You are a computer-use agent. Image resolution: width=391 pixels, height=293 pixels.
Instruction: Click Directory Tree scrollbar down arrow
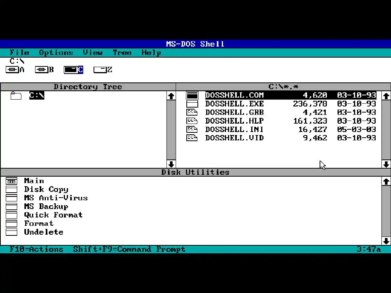coord(171,164)
